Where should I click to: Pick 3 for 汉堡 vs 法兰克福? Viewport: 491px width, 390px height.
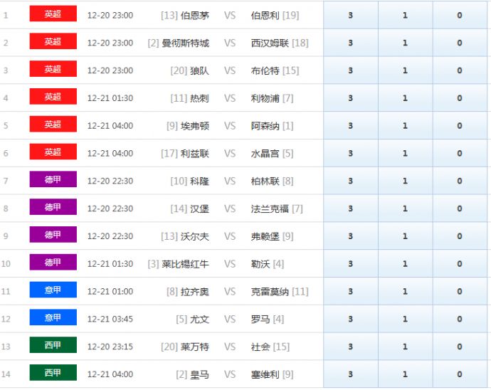pyautogui.click(x=351, y=209)
